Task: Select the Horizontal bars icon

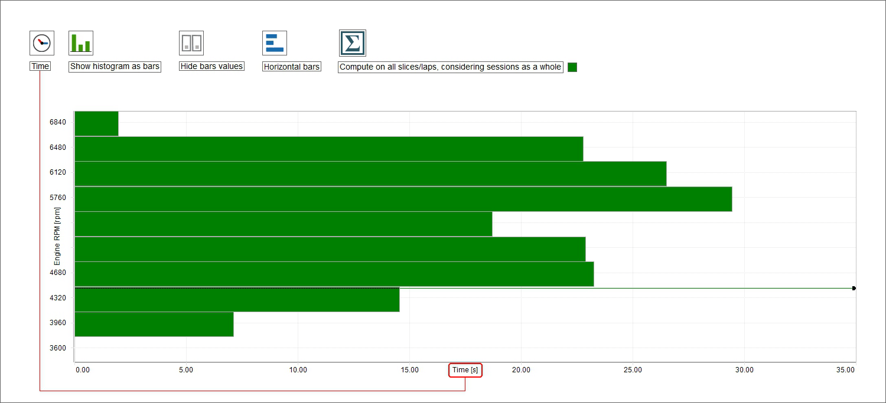Action: 275,43
